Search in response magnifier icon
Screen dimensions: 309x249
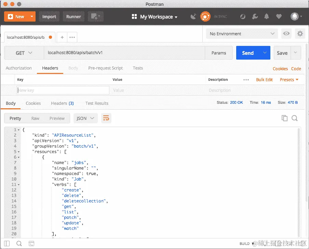pos(295,118)
